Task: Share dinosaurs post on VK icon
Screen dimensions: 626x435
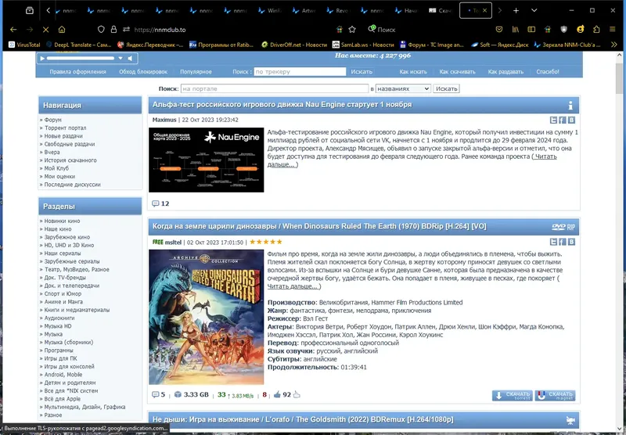Action: point(571,242)
